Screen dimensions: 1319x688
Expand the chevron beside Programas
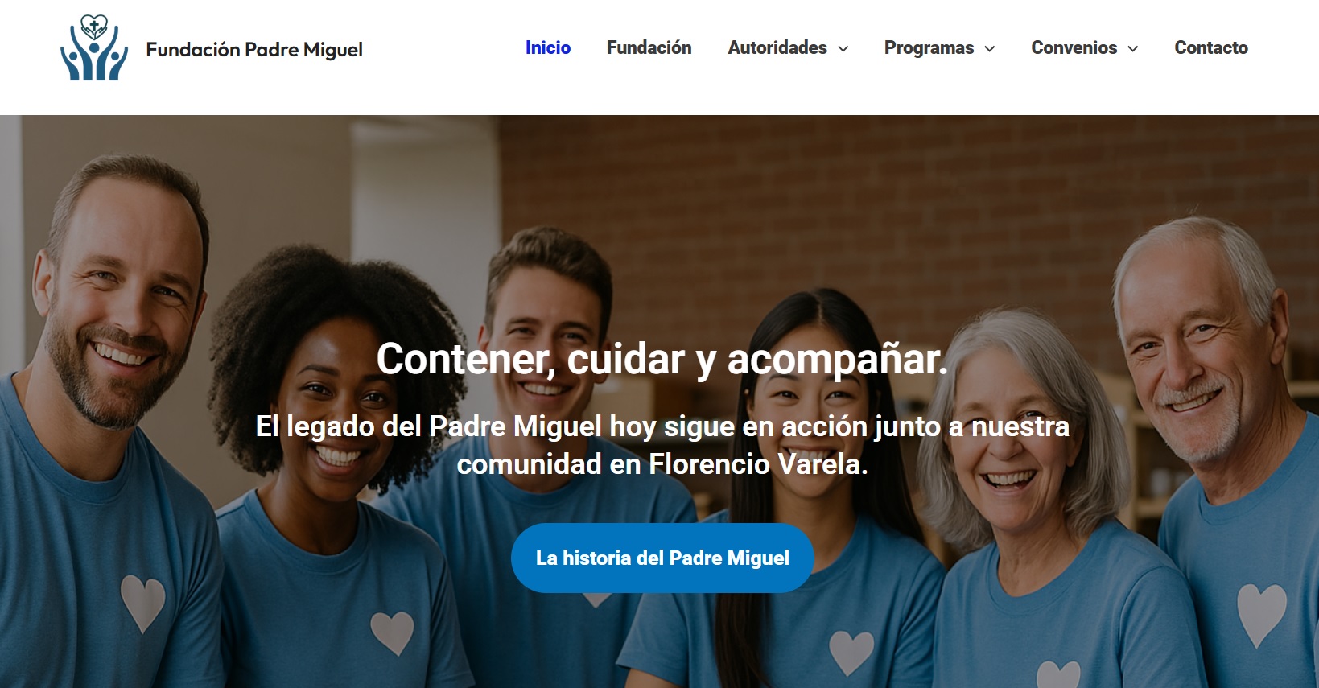(990, 49)
